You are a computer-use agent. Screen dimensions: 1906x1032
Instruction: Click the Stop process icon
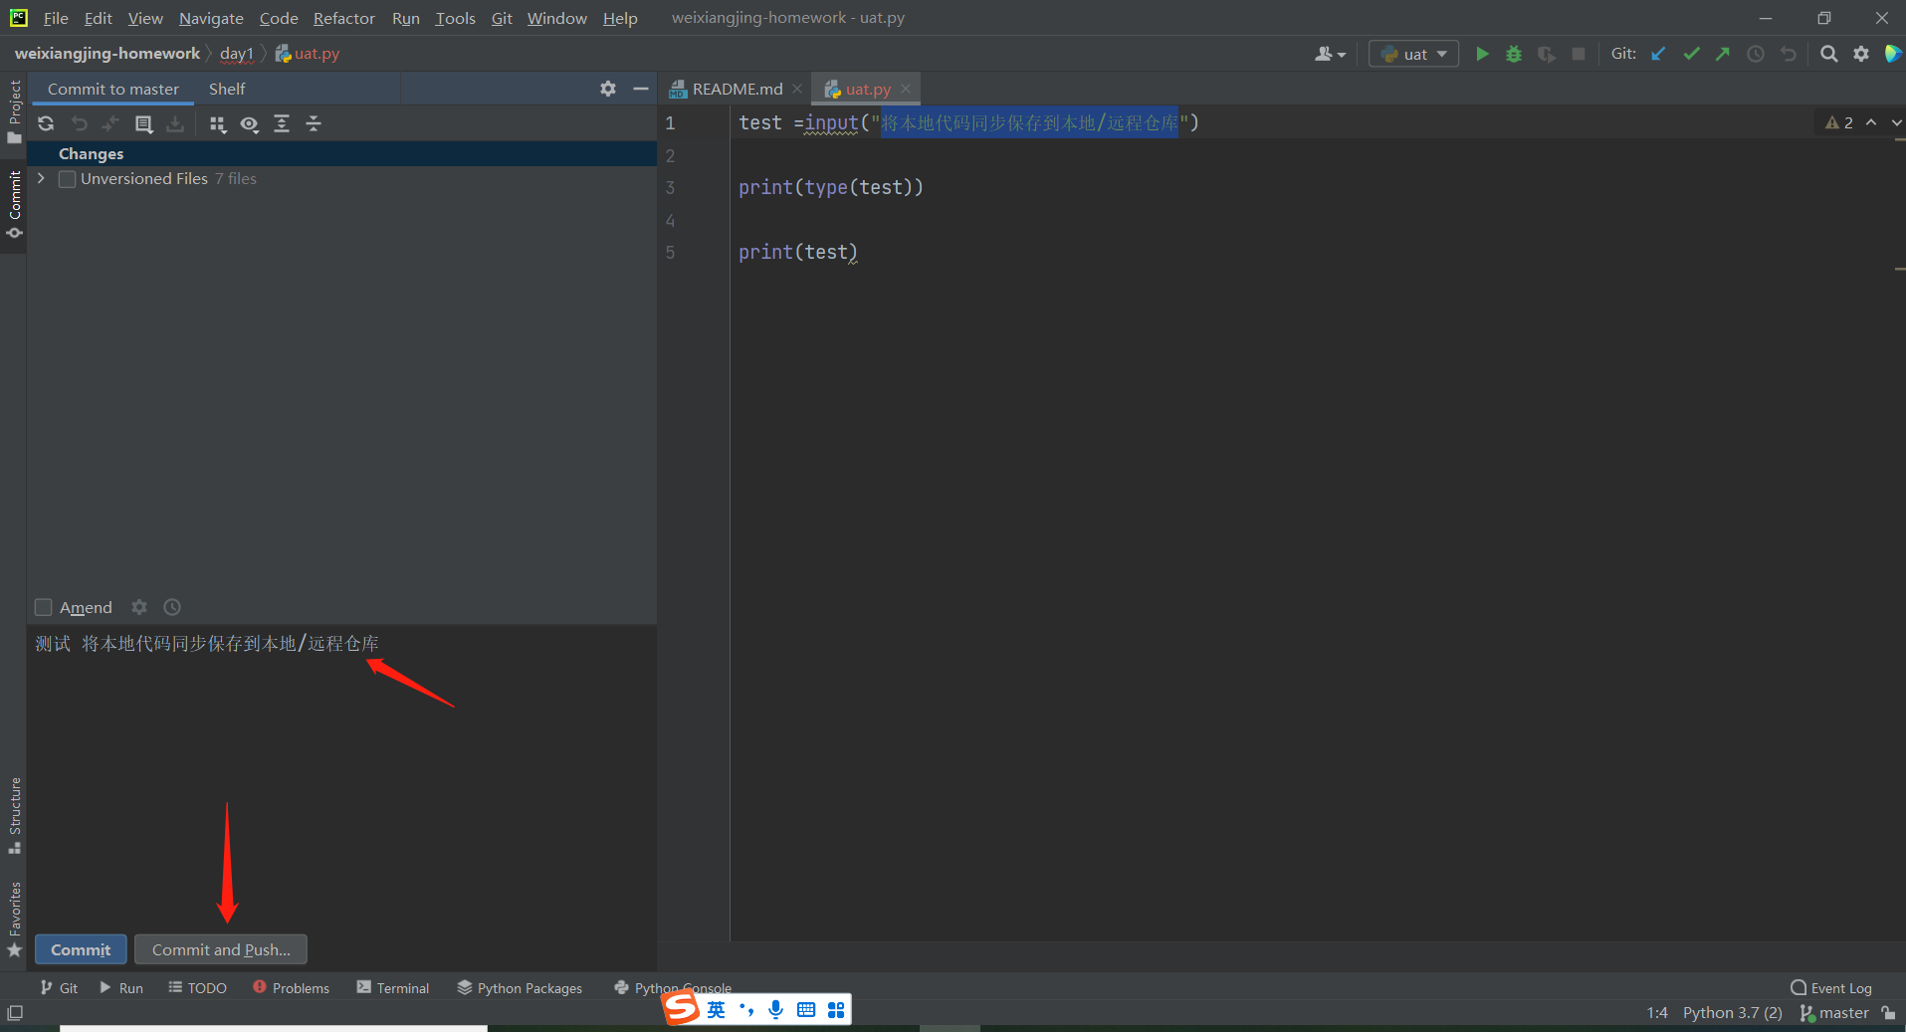point(1579,54)
